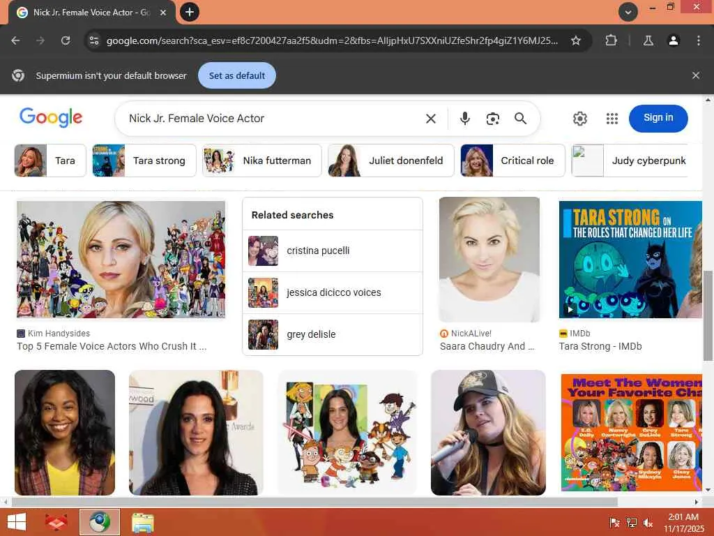The width and height of the screenshot is (714, 536).
Task: Open the taskbar clock showing 2:01 AM
Action: (x=683, y=523)
